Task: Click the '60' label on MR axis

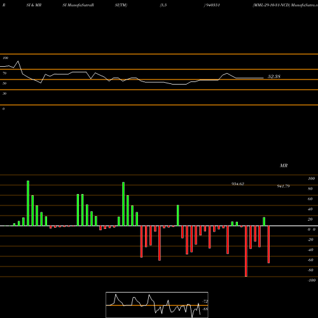Action: tap(310, 199)
